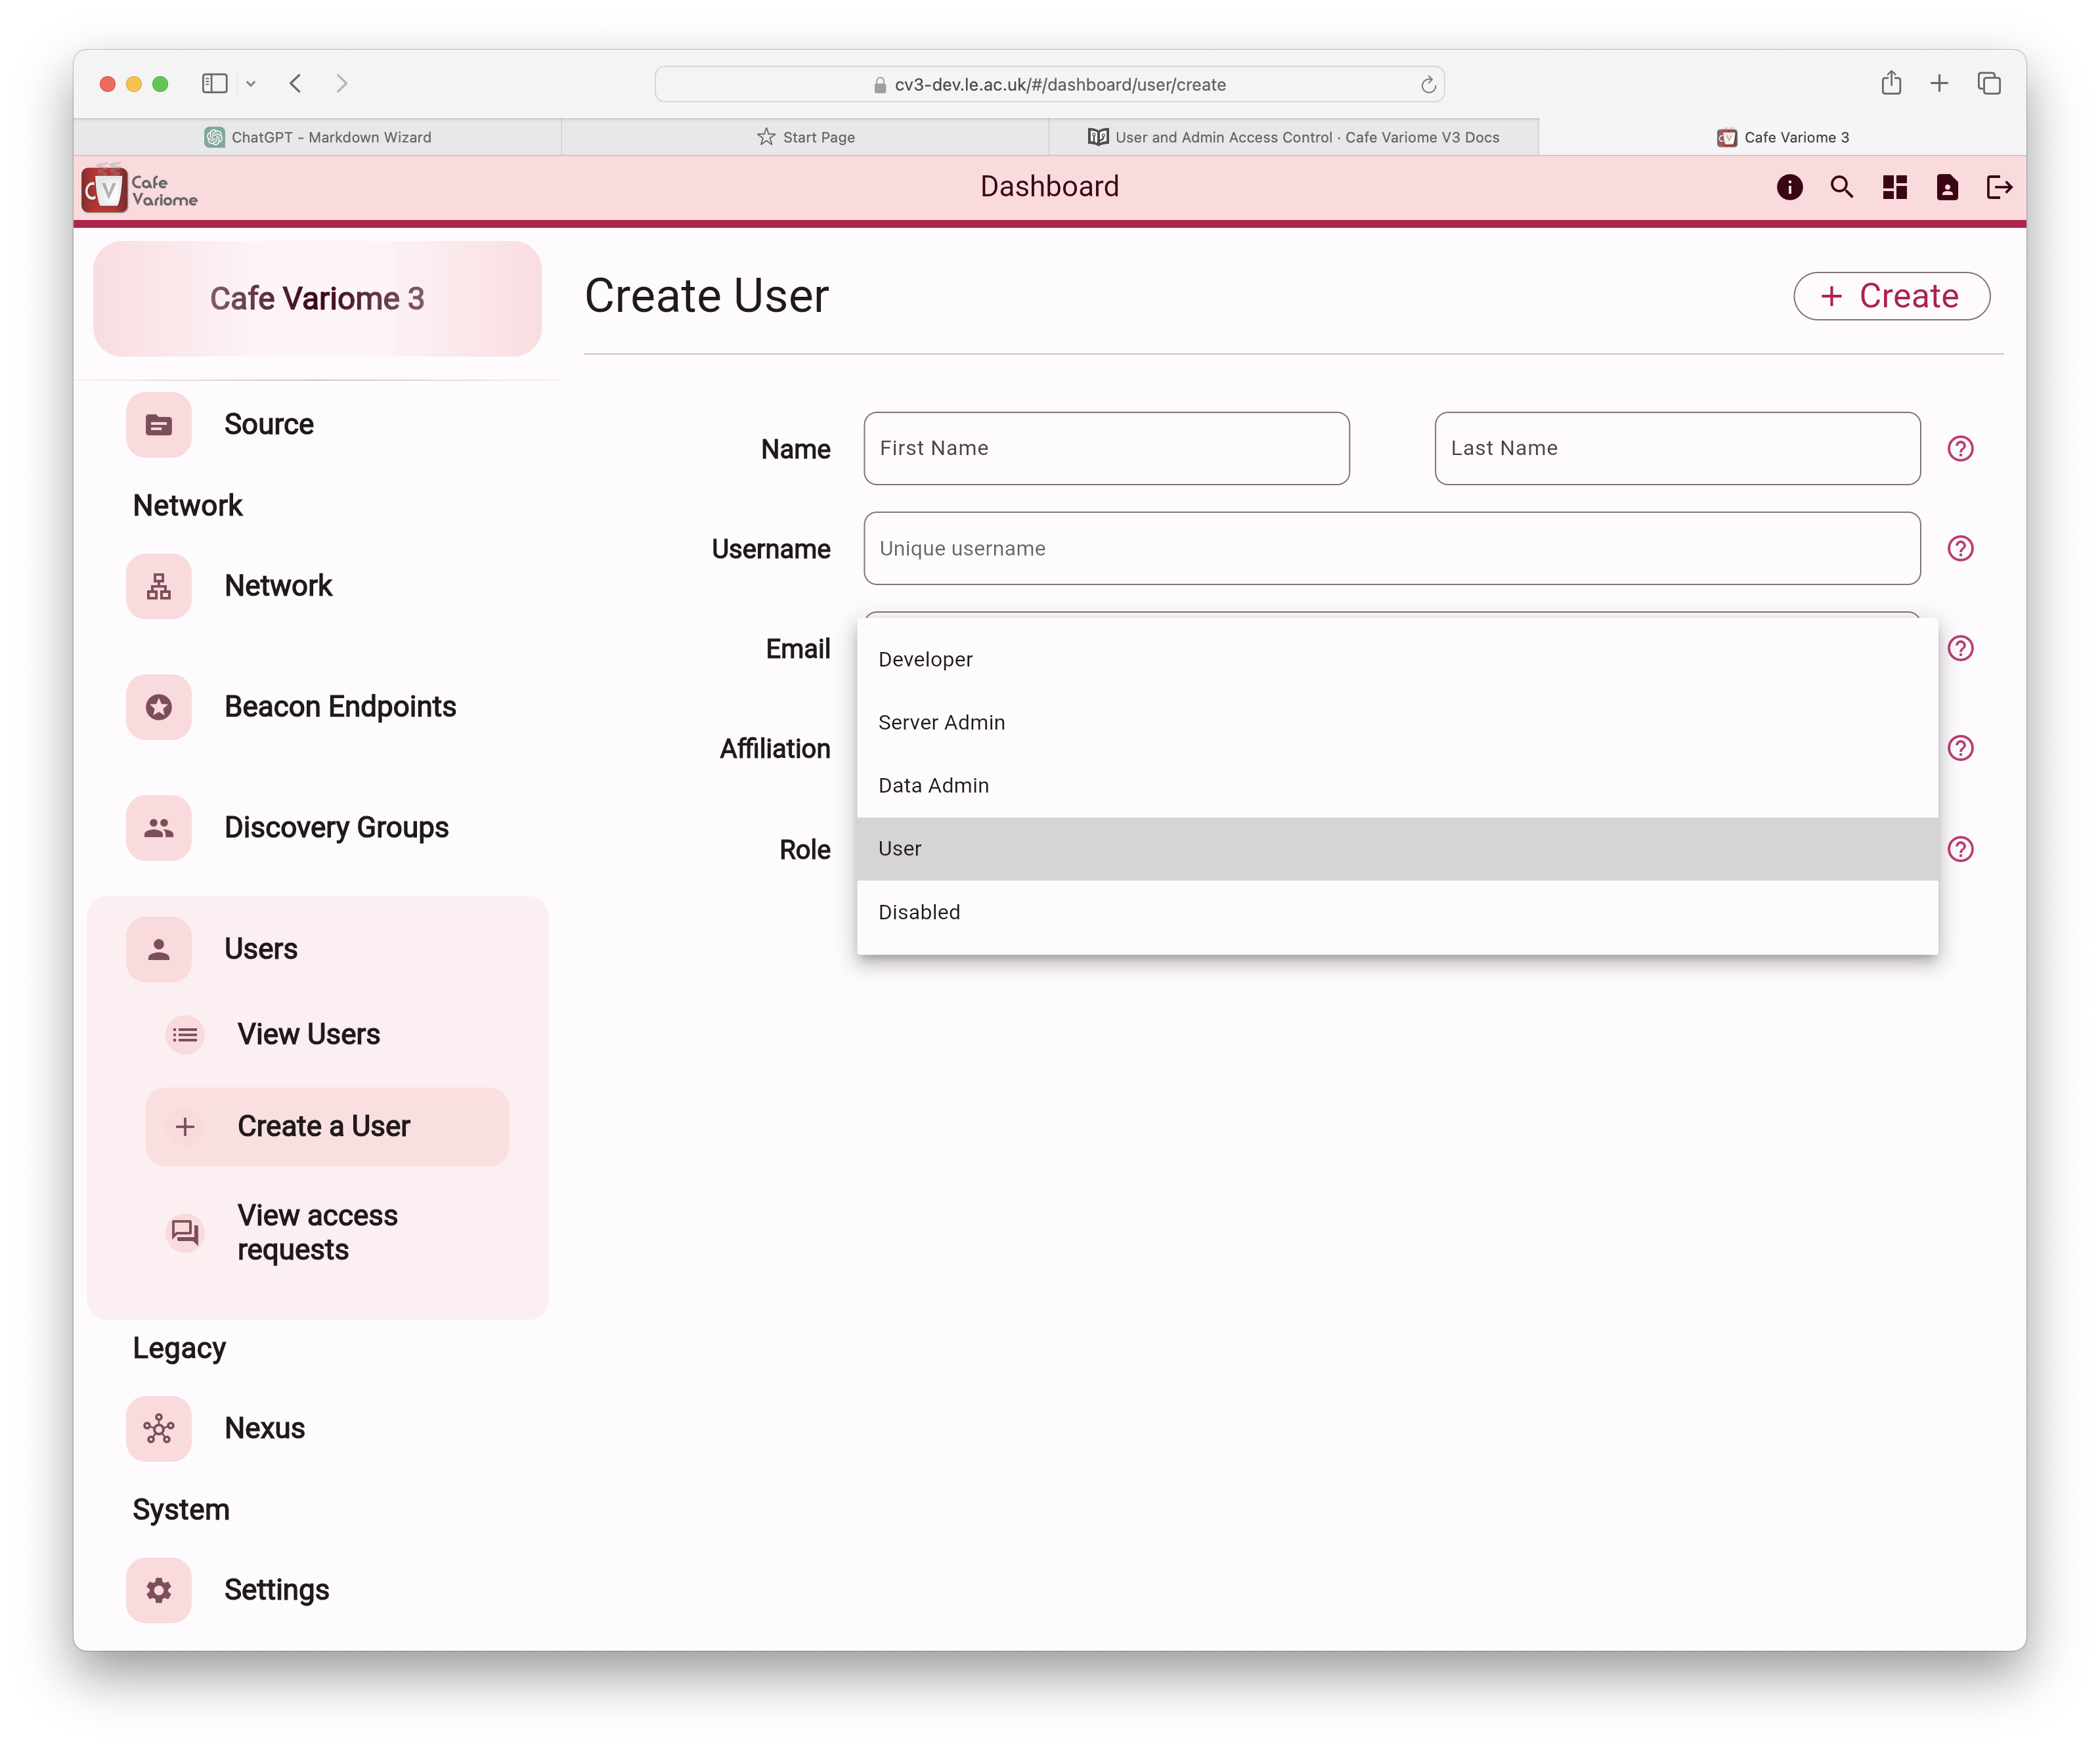Focus the Last Name input field

point(1677,449)
